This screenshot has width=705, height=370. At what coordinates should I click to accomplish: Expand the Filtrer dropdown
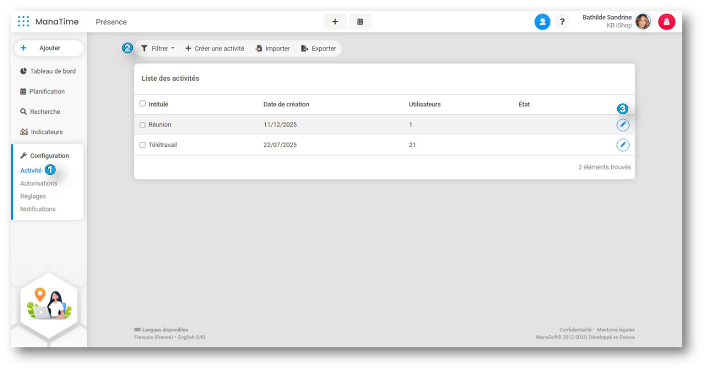158,49
